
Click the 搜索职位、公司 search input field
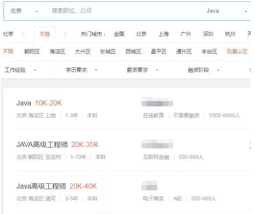[122, 11]
